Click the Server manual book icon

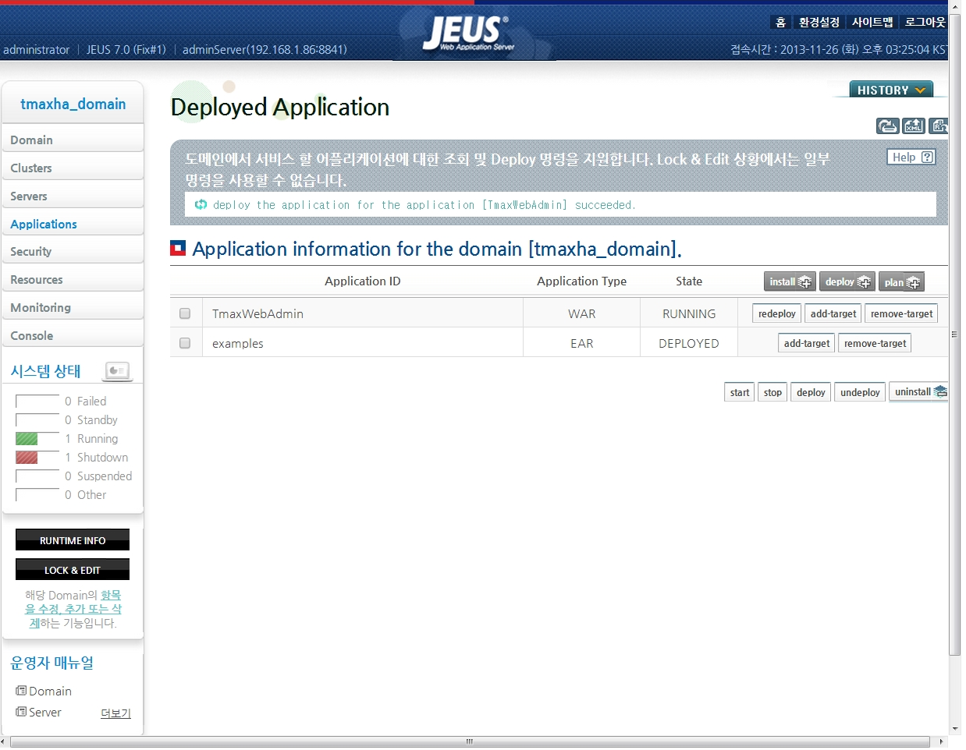click(x=21, y=712)
